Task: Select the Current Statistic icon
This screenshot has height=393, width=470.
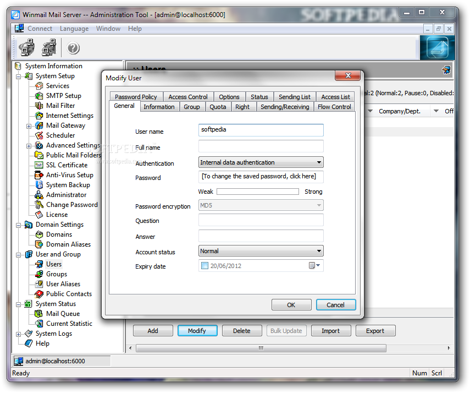Action: [x=39, y=324]
